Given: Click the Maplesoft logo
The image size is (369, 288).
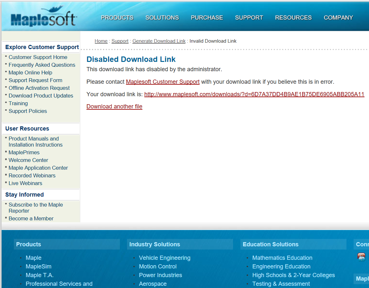Looking at the screenshot, I should click(x=43, y=16).
